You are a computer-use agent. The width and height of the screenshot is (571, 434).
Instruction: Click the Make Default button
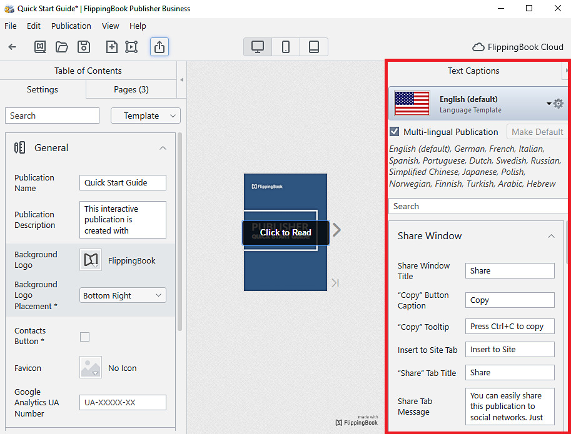pos(537,132)
